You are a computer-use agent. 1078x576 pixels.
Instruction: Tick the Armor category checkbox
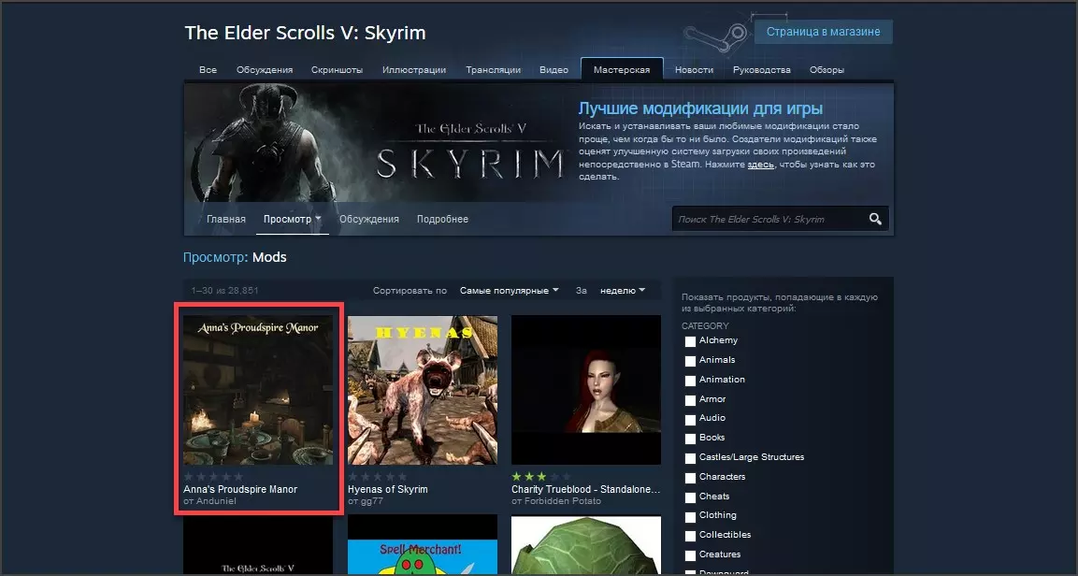(691, 400)
